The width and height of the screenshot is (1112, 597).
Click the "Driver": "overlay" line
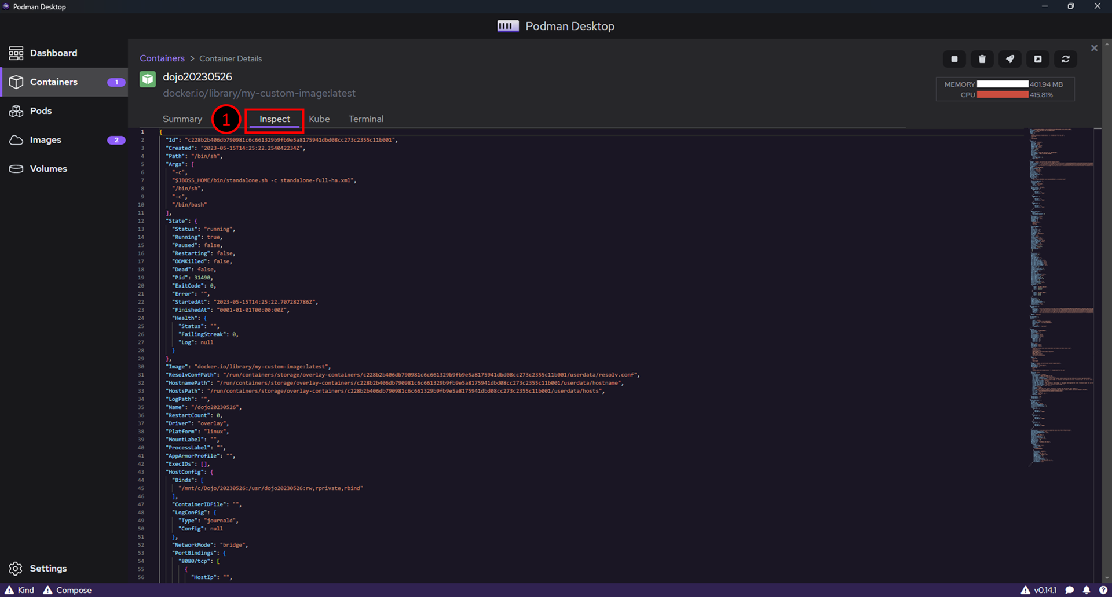pyautogui.click(x=197, y=423)
